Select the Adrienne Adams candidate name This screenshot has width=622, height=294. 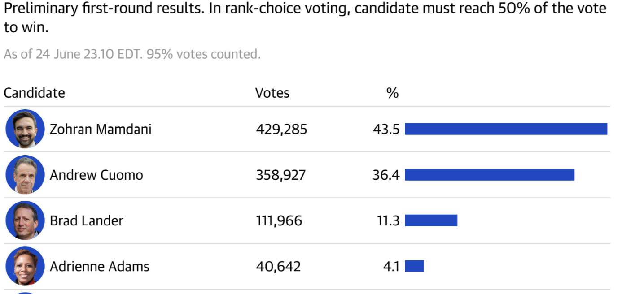[99, 266]
